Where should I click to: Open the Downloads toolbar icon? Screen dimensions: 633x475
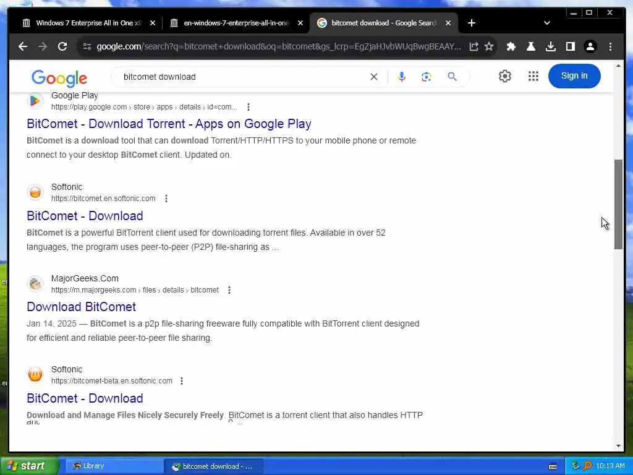[551, 46]
